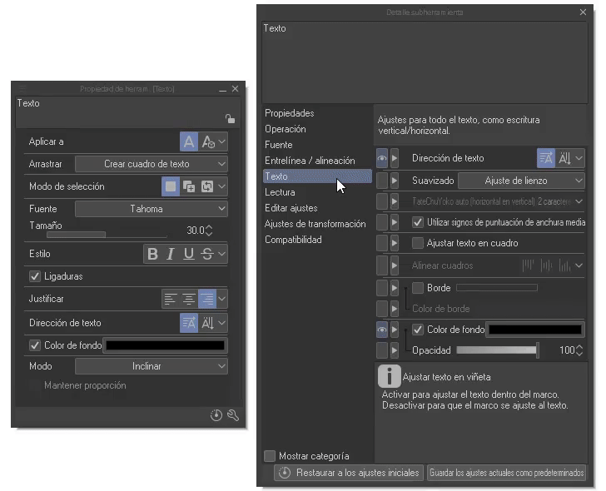Set horizontal text direction in tool property panel
Viewport: 606px width, 491px height.
click(189, 323)
